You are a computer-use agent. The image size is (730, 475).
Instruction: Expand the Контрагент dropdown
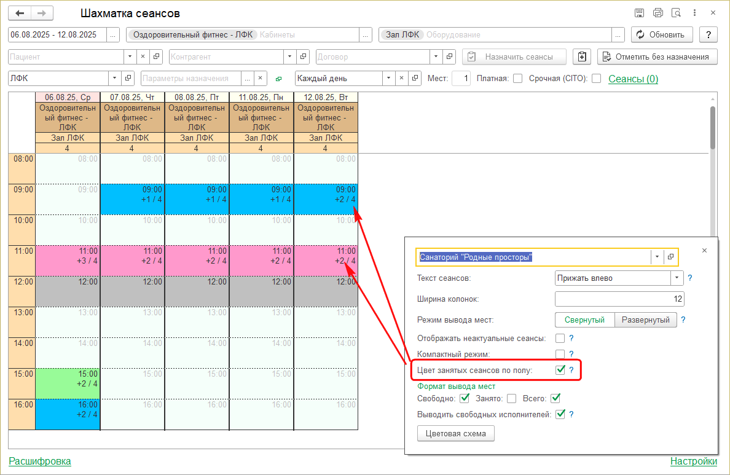tap(289, 57)
